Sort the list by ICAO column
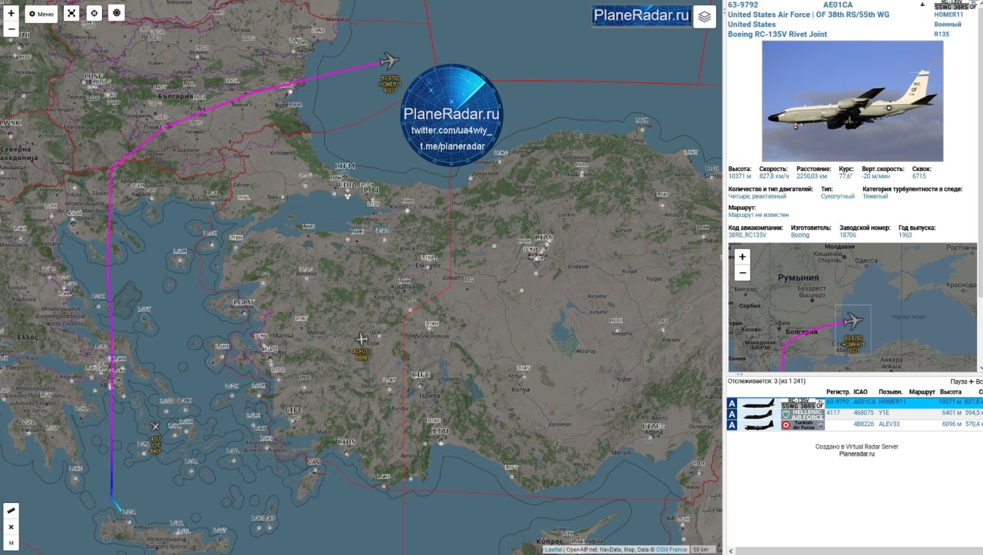 tap(861, 392)
